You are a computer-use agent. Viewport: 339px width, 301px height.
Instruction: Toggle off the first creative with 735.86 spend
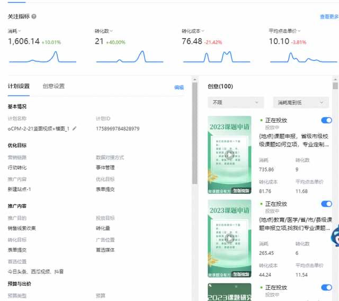click(326, 121)
